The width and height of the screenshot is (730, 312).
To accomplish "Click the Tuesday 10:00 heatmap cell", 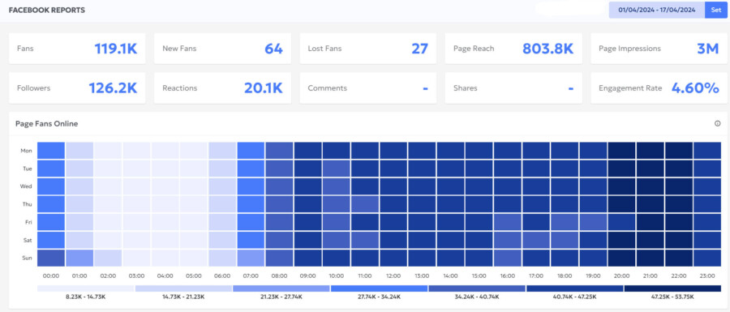I will click(x=337, y=169).
